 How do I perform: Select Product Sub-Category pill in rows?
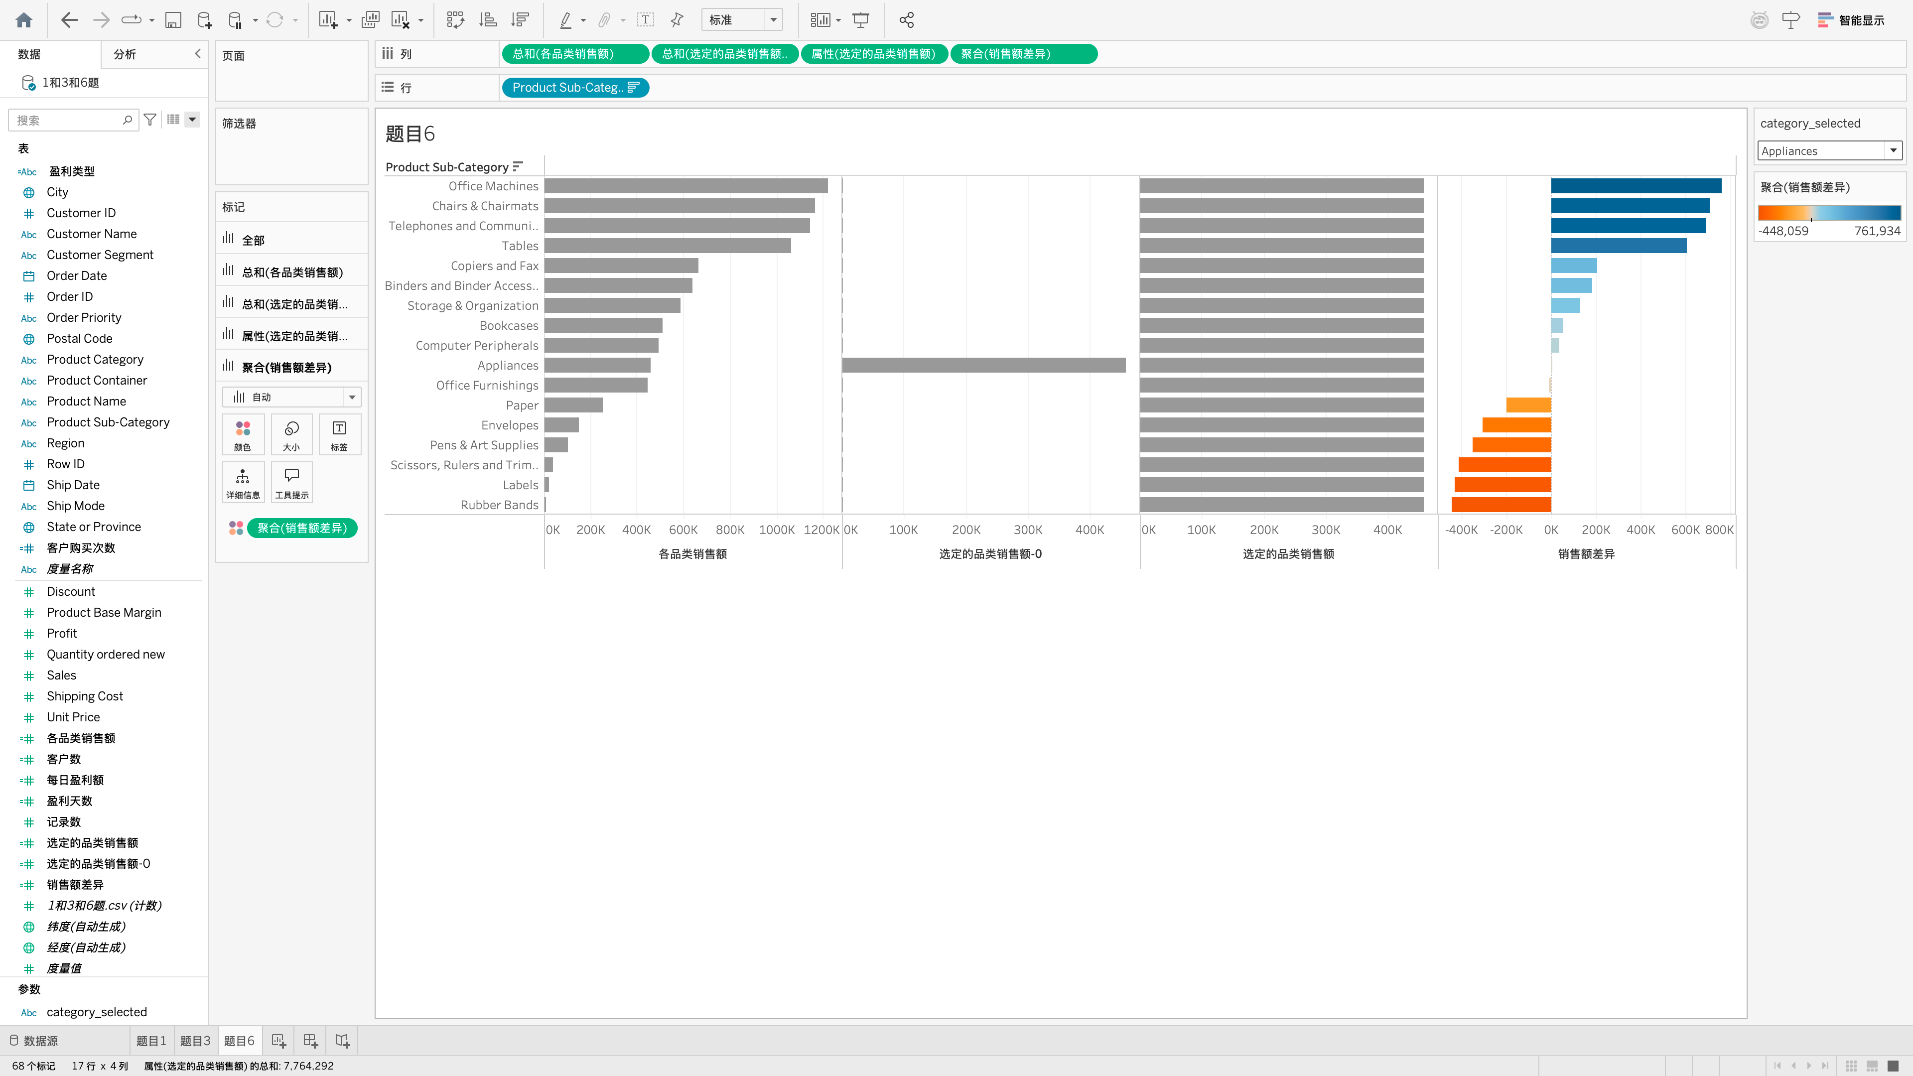pos(575,88)
